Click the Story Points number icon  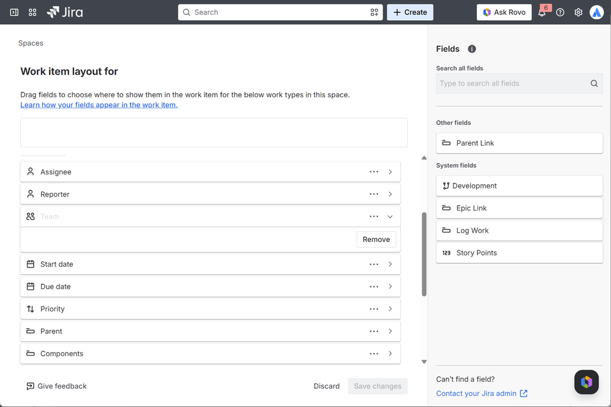pyautogui.click(x=446, y=253)
